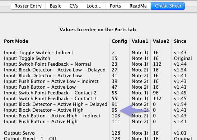Click the 'Output: Servo' row label

point(19,133)
